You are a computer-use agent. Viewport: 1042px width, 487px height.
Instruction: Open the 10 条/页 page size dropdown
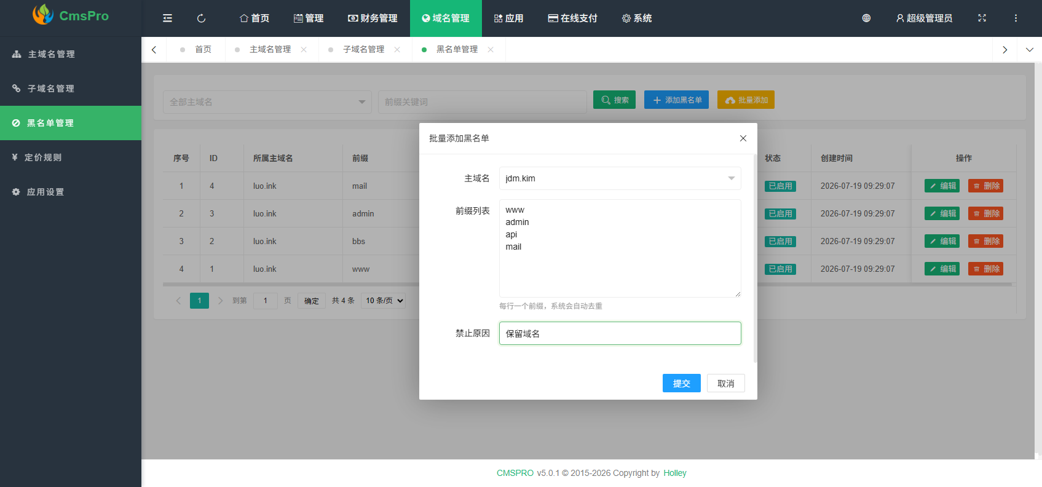point(384,301)
